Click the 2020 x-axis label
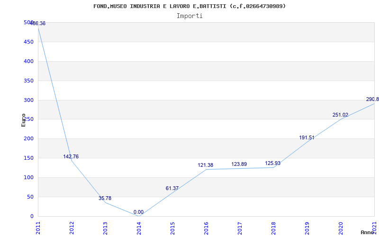This screenshot has width=379, height=237. click(x=341, y=228)
